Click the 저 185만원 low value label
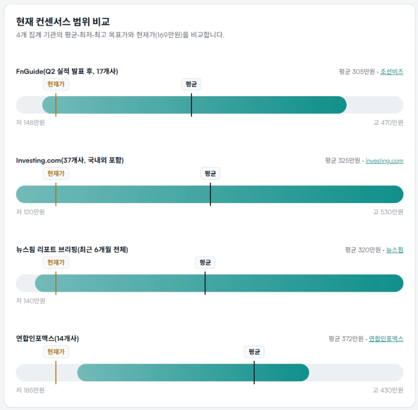Image resolution: width=418 pixels, height=410 pixels. click(30, 390)
